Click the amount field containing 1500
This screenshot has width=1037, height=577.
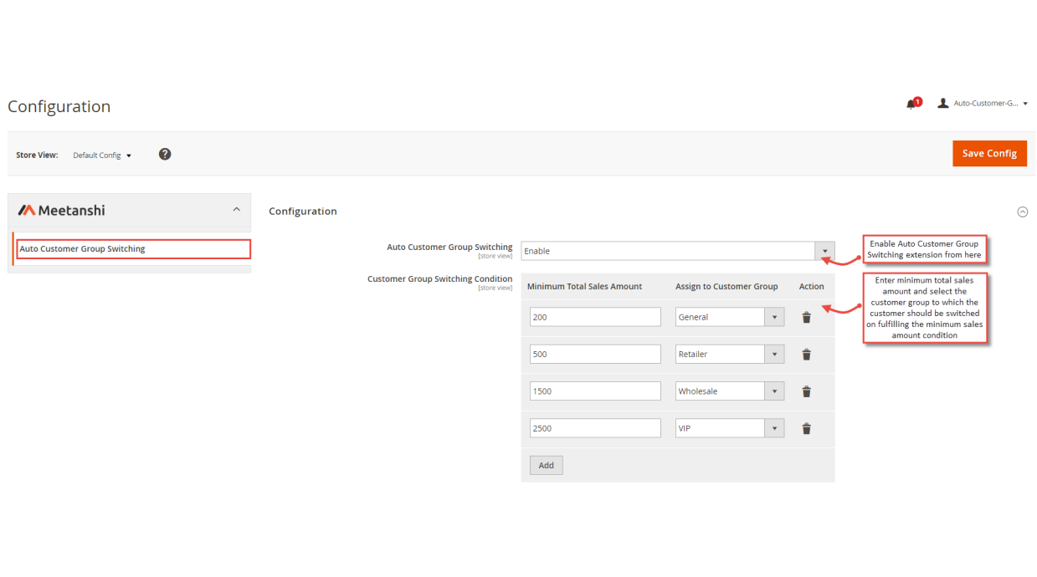(595, 391)
